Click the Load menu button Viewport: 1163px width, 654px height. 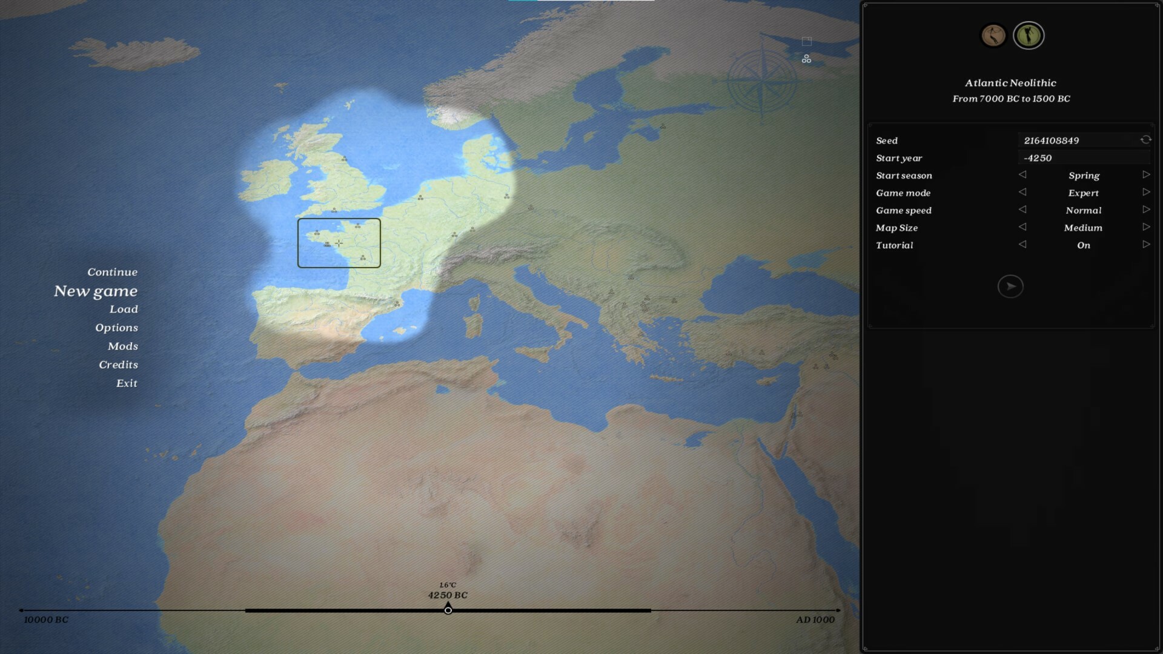(x=124, y=309)
